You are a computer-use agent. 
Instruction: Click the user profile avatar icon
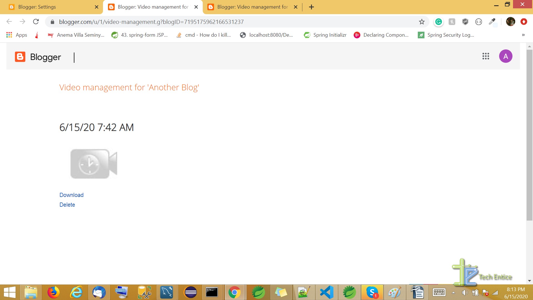[505, 56]
